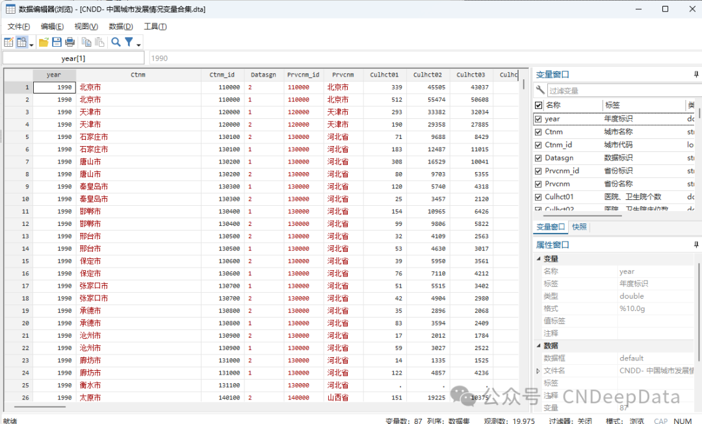Select the Prvcnm_id column header in the grid
This screenshot has width=702, height=424.
303,75
